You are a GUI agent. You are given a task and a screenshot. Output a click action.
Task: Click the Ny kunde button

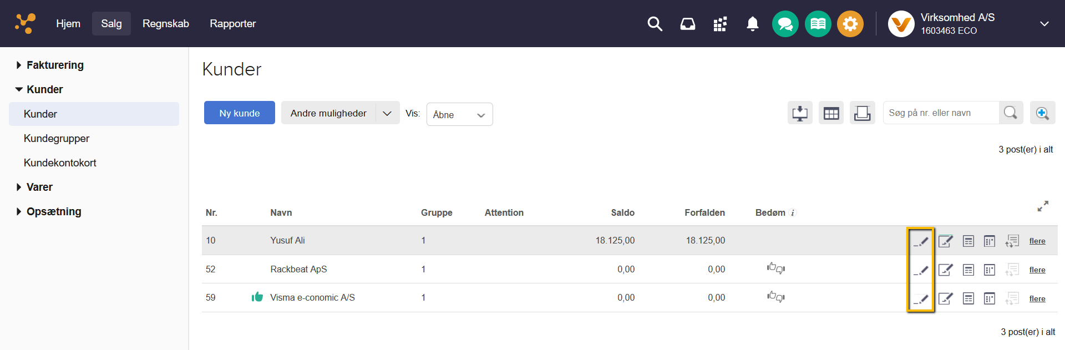coord(239,113)
